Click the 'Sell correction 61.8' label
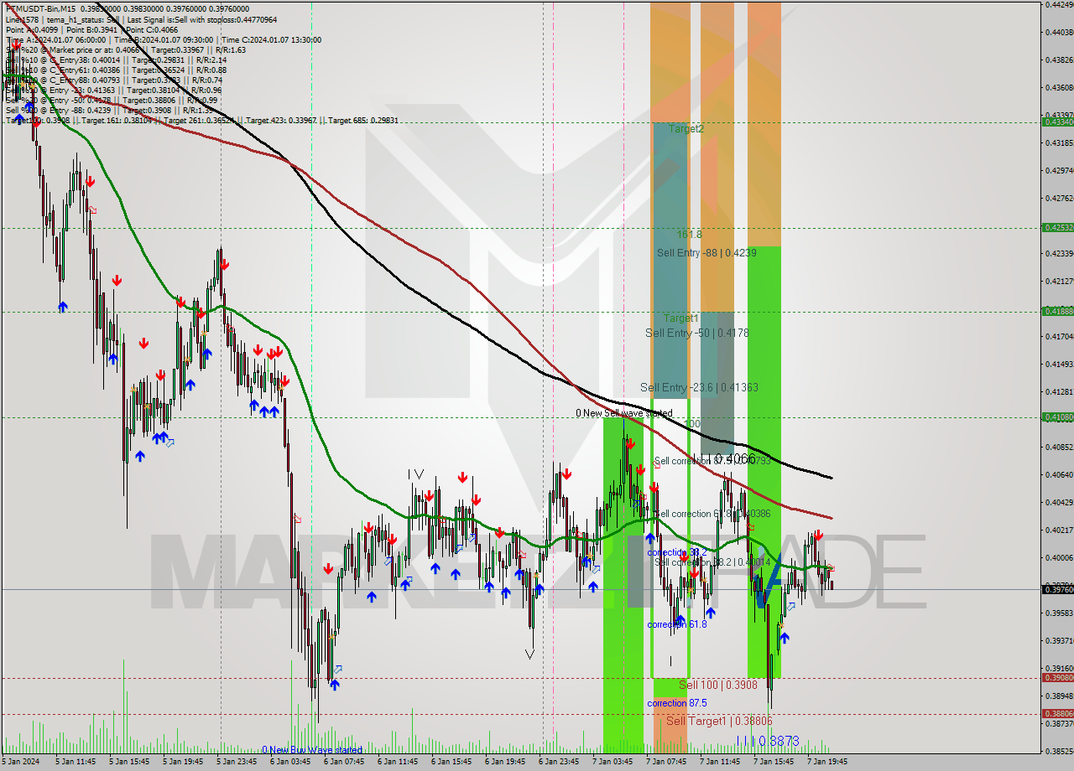This screenshot has height=771, width=1074. click(x=712, y=514)
